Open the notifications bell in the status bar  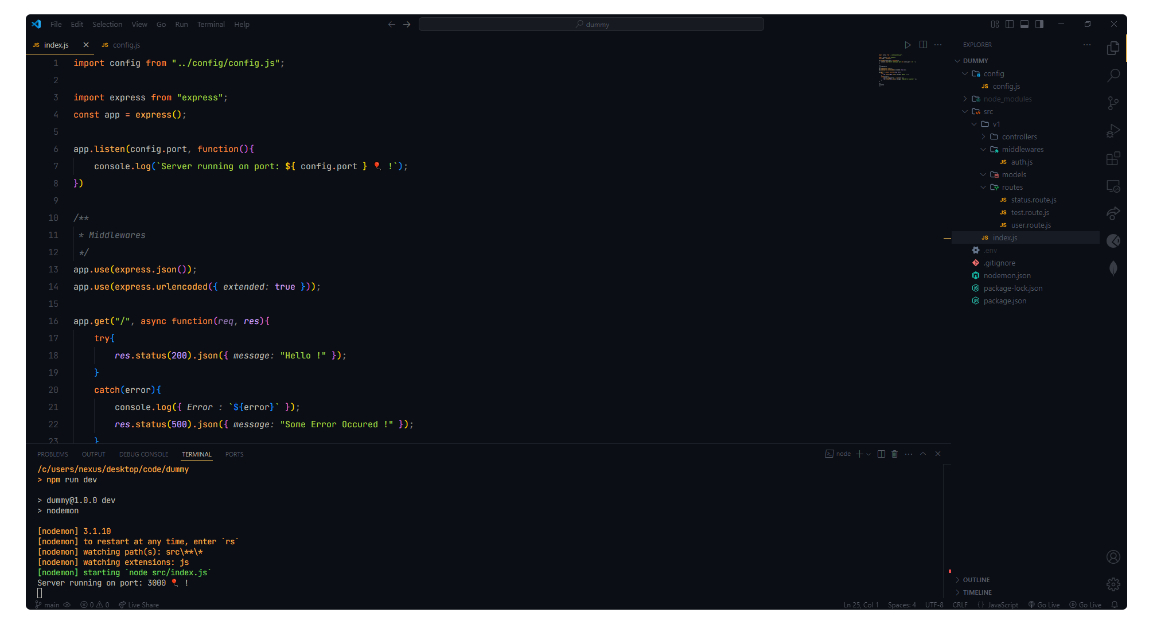tap(1115, 605)
